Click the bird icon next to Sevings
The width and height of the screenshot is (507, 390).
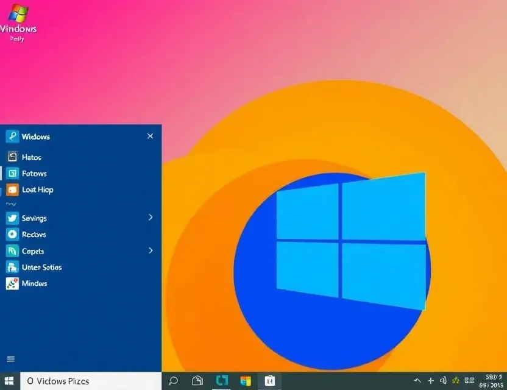coord(12,218)
